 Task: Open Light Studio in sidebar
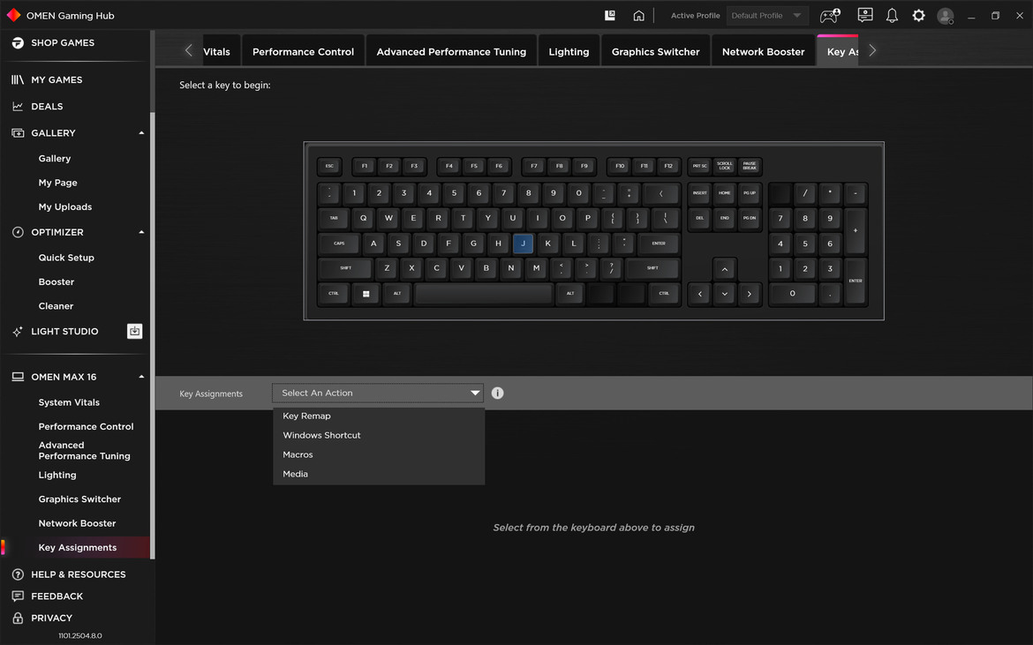(x=64, y=331)
